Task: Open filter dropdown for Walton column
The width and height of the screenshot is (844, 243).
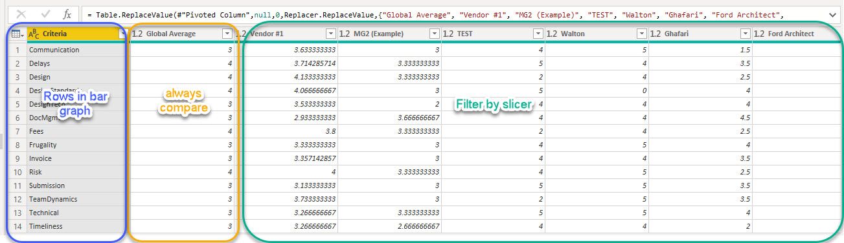Action: point(641,34)
